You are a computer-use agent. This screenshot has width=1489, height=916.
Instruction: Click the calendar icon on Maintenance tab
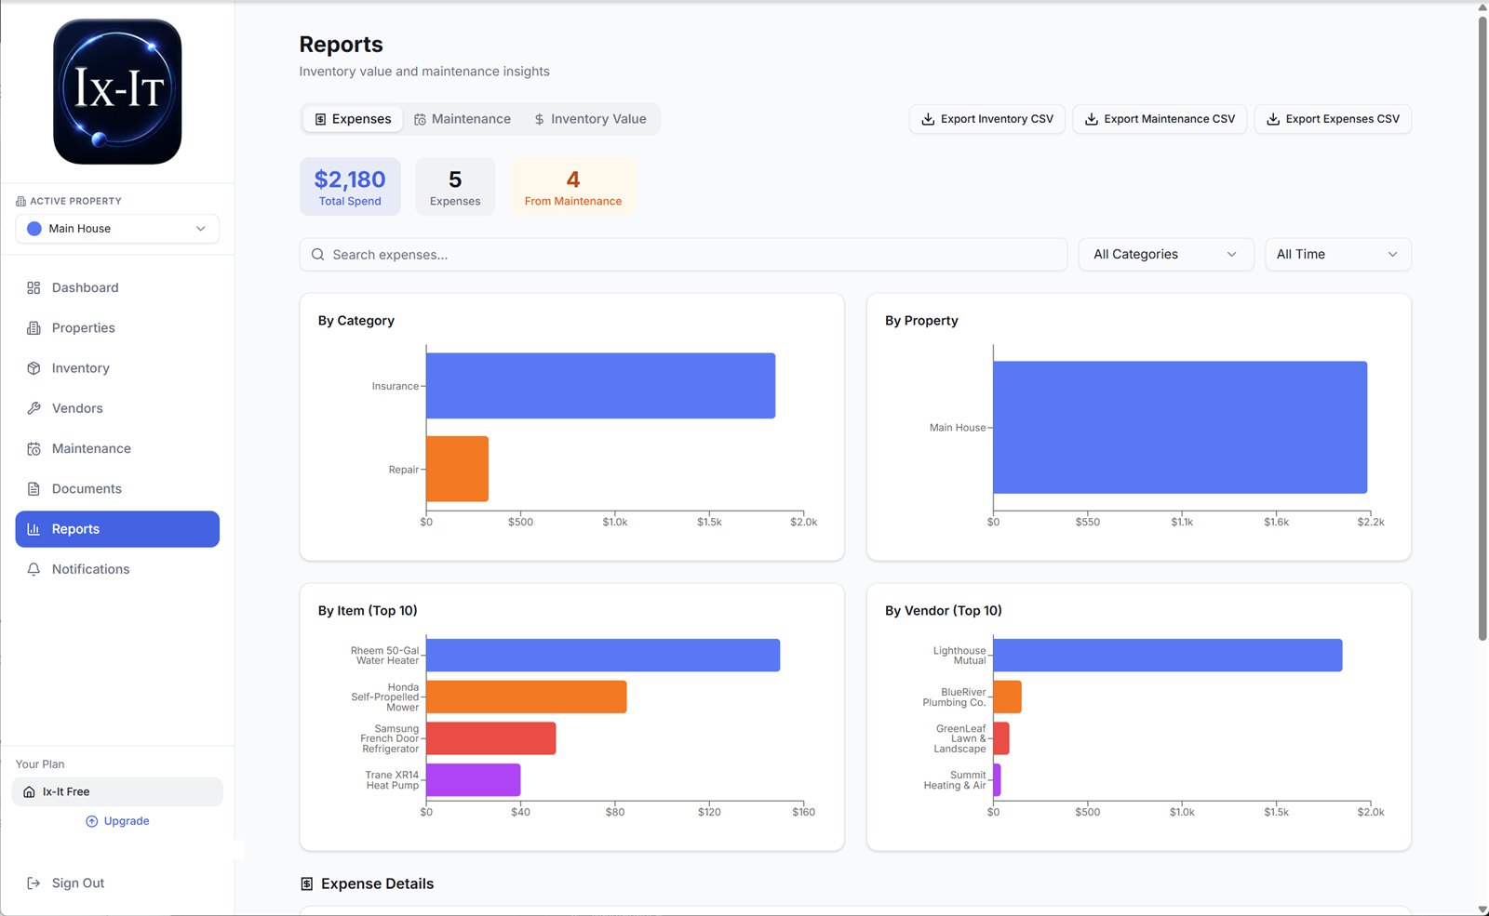(x=421, y=119)
